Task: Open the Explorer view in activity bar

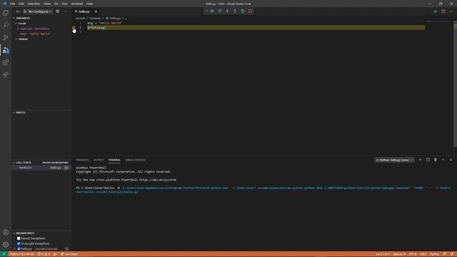Action: 6,13
